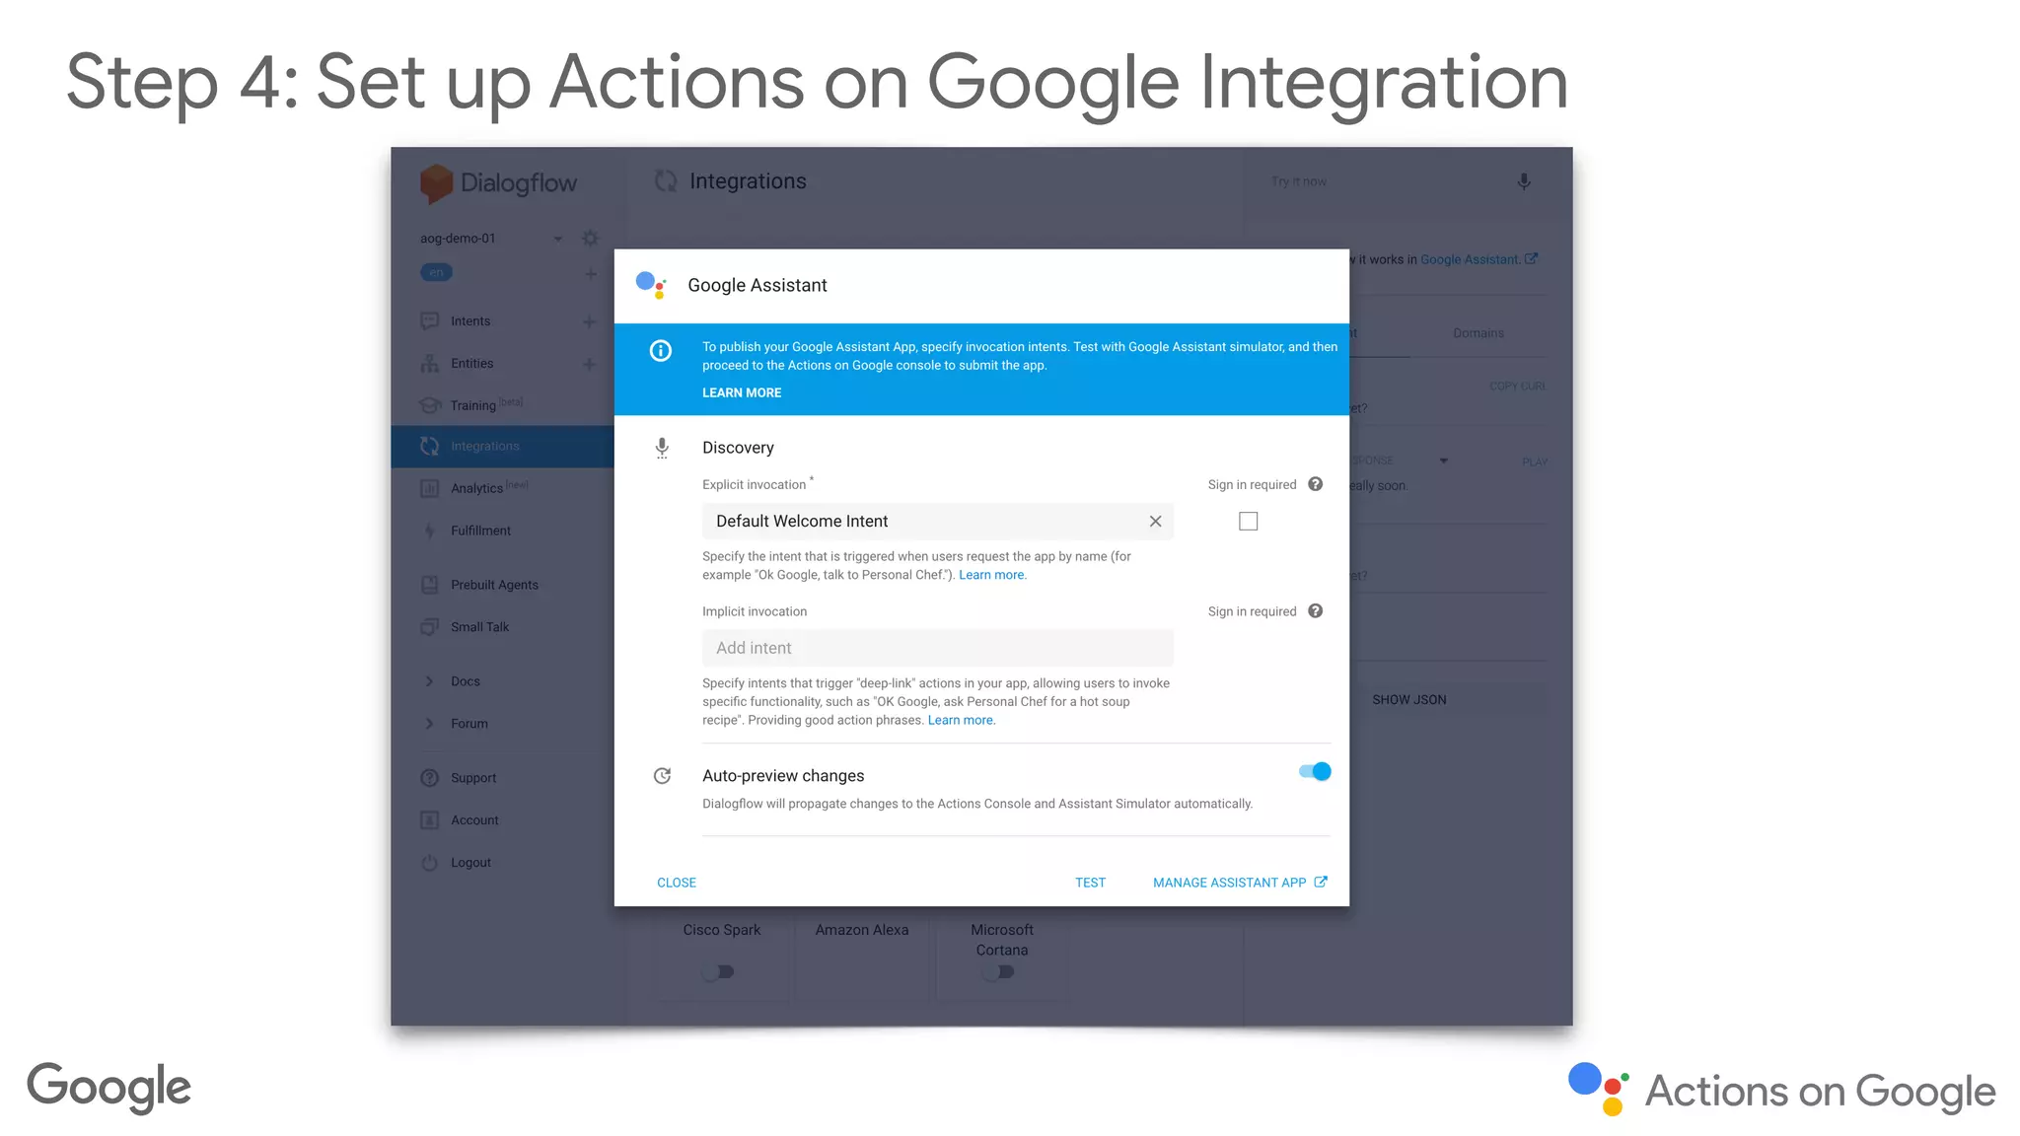Open the aog-demo-01 agent dropdown
2020x1136 pixels.
click(558, 239)
